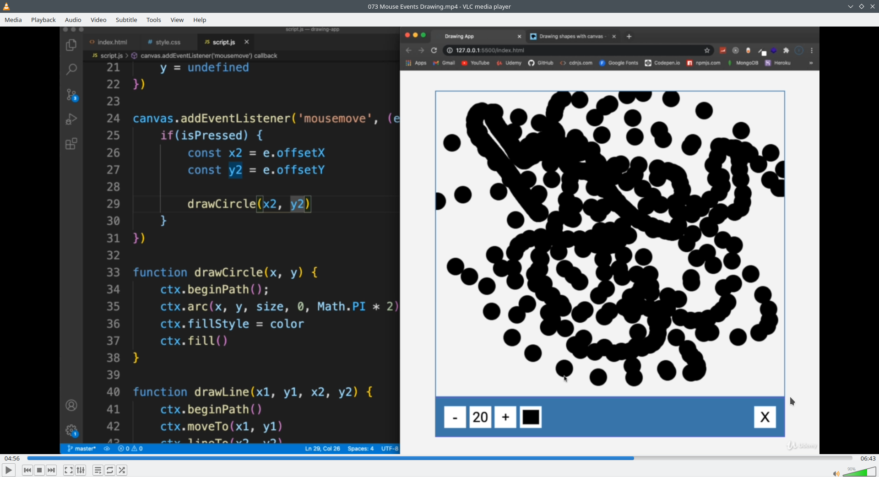Open the Media menu
The height and width of the screenshot is (477, 879).
(x=13, y=20)
